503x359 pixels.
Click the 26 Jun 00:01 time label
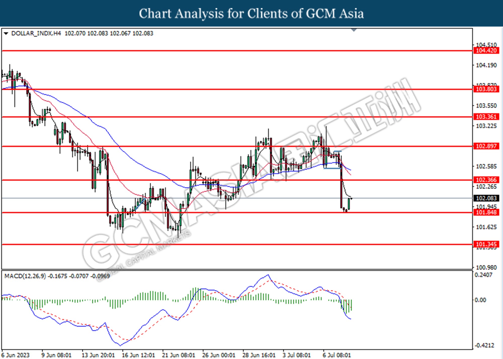point(219,355)
